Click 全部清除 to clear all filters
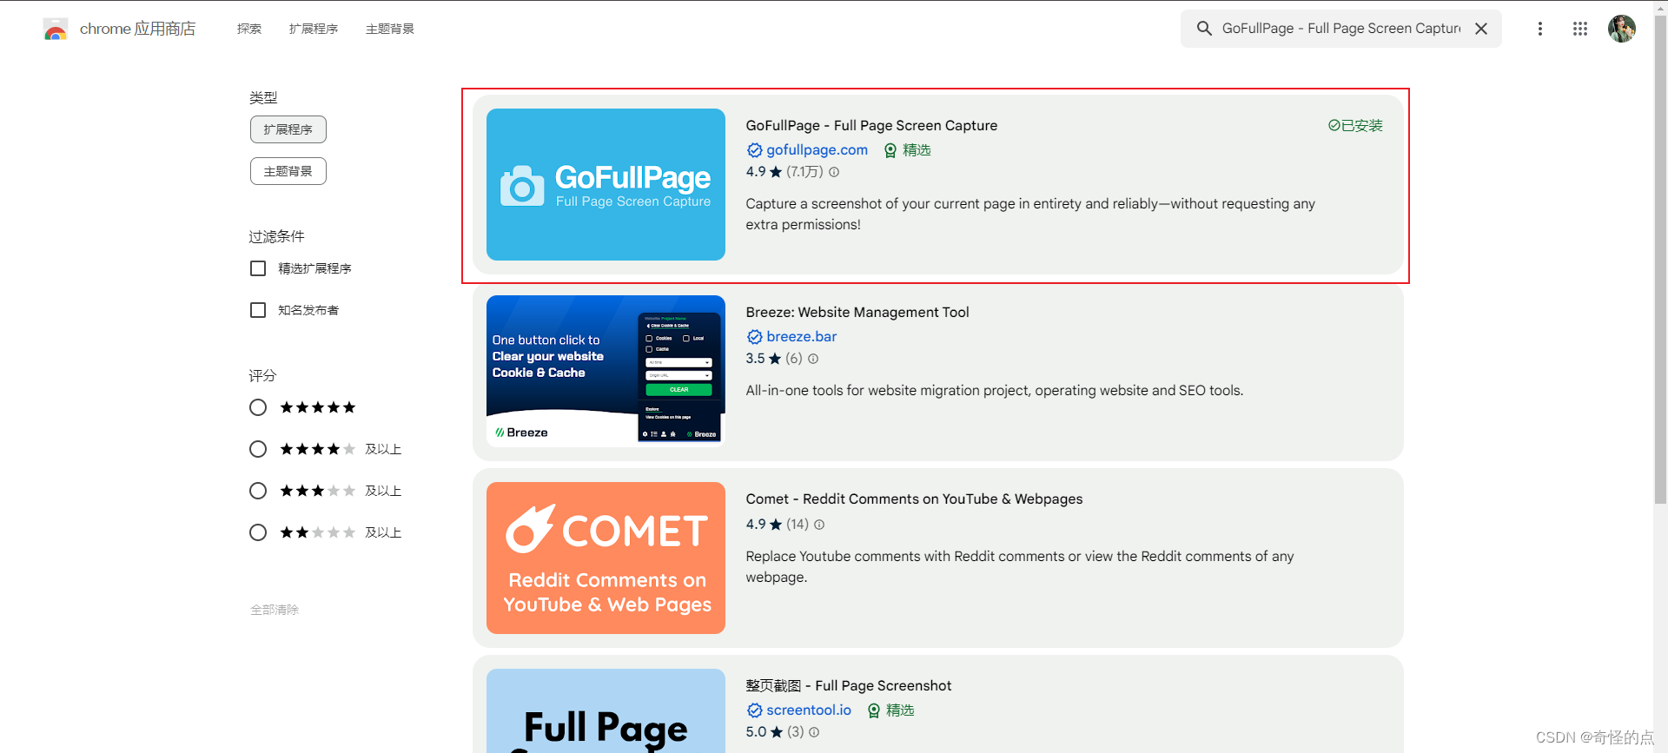This screenshot has width=1668, height=753. point(275,610)
